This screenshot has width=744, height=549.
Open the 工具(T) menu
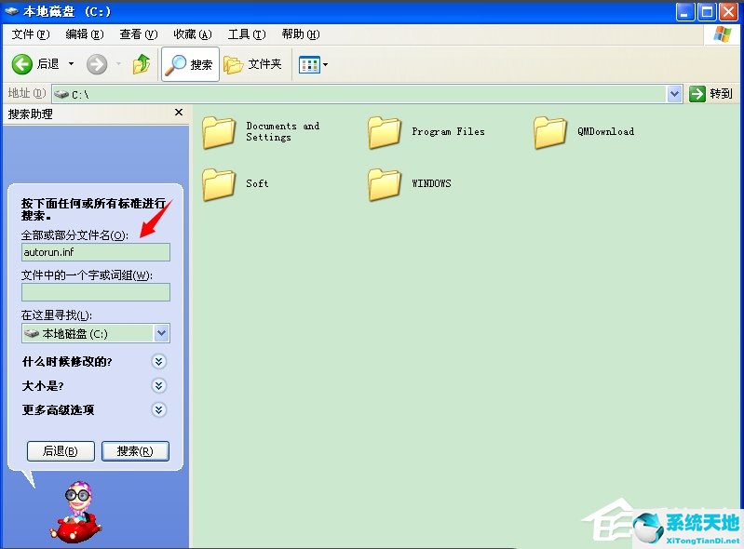pos(247,34)
